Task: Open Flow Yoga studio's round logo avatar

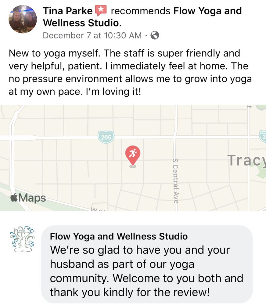Action: [23, 239]
